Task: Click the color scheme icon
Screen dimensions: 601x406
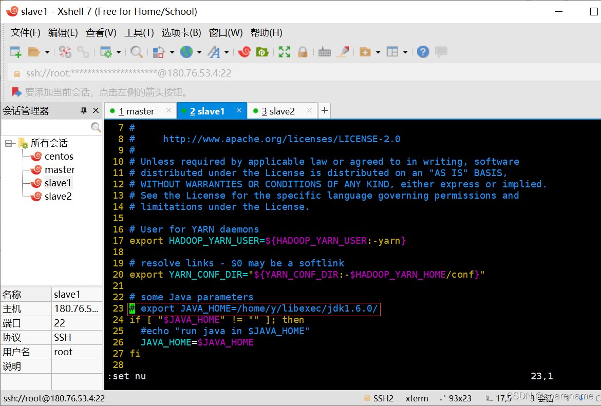Action: [x=159, y=52]
